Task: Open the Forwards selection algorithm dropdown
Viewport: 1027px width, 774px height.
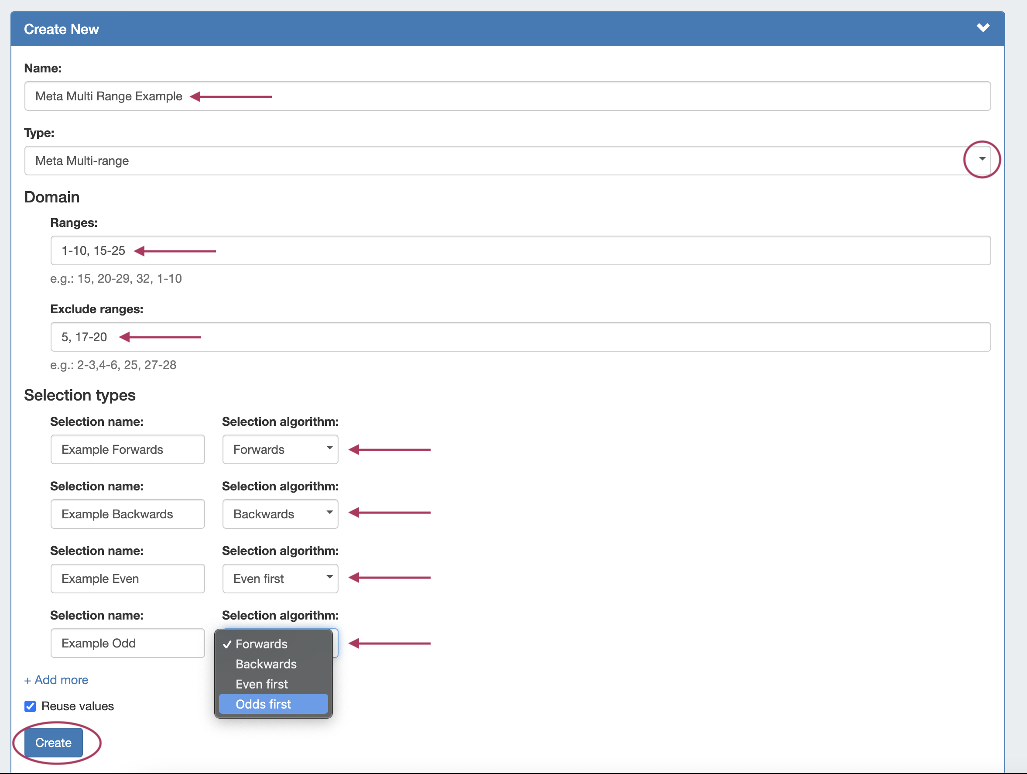Action: 280,449
